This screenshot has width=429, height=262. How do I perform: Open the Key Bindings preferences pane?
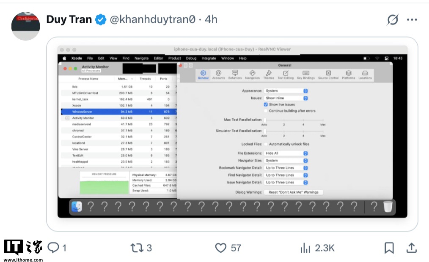coord(306,75)
